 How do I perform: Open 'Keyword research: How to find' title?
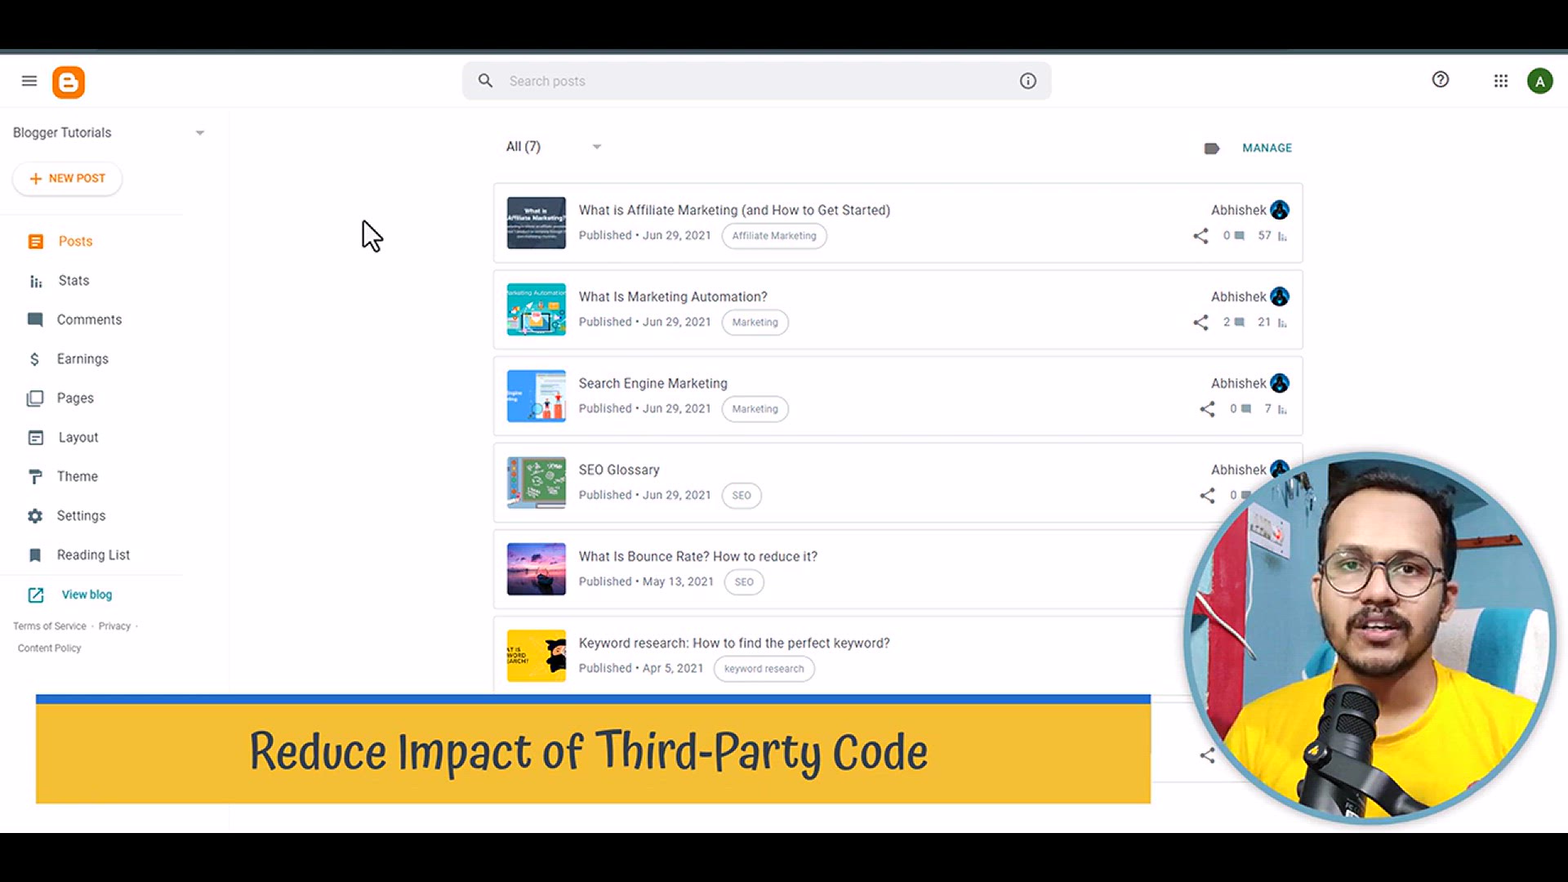734,643
